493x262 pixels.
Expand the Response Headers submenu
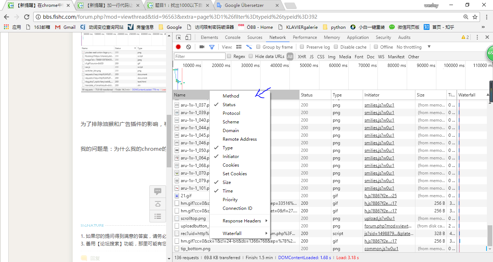(240, 221)
